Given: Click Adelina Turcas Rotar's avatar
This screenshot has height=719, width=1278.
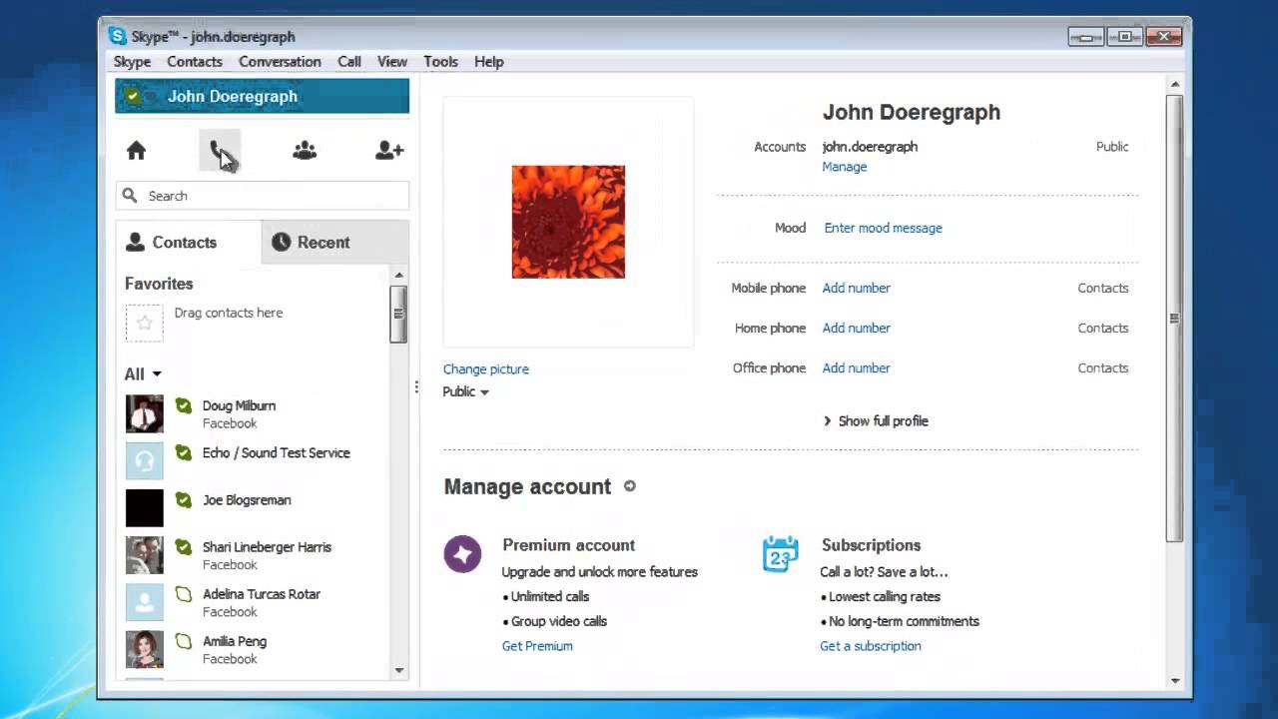Looking at the screenshot, I should coord(144,602).
